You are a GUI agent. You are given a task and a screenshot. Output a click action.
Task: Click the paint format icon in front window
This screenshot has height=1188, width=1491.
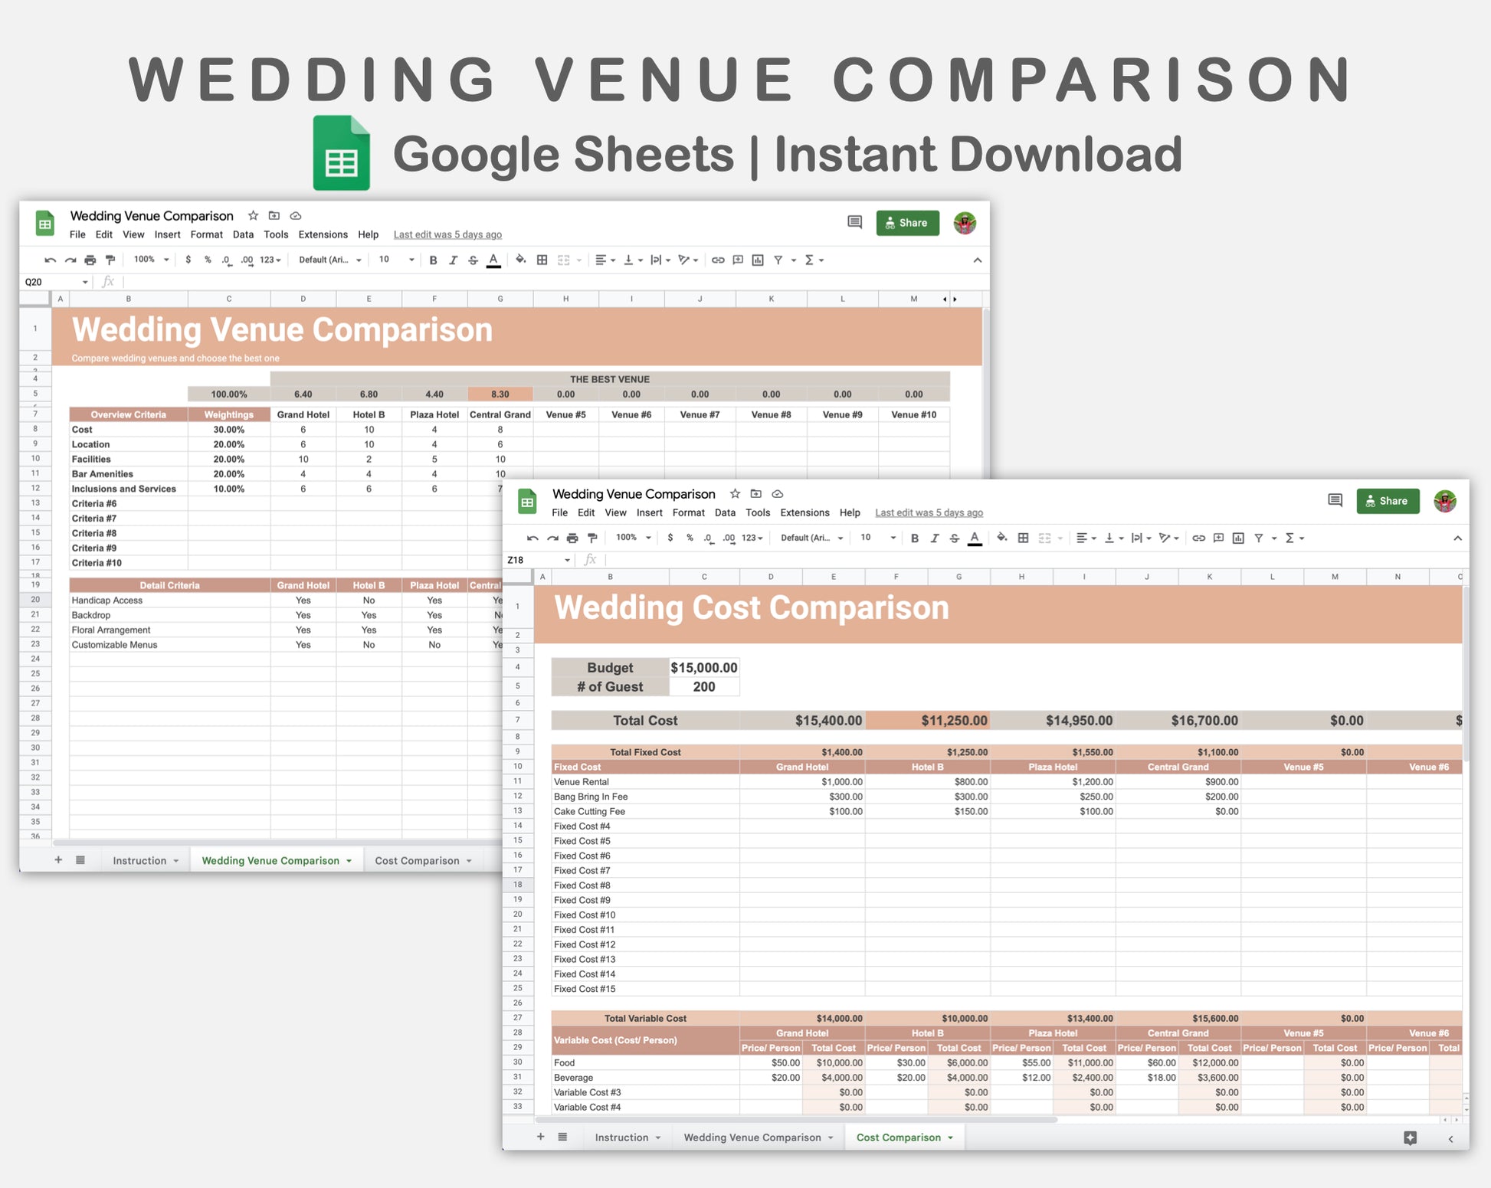pyautogui.click(x=592, y=538)
